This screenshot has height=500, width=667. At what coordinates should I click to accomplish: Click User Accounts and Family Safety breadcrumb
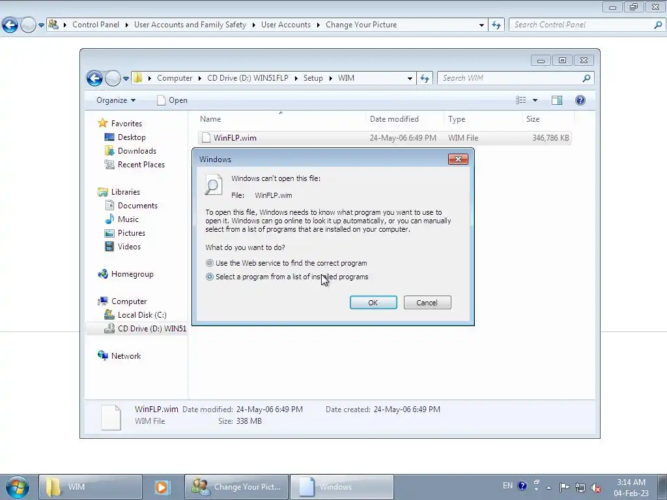point(190,25)
